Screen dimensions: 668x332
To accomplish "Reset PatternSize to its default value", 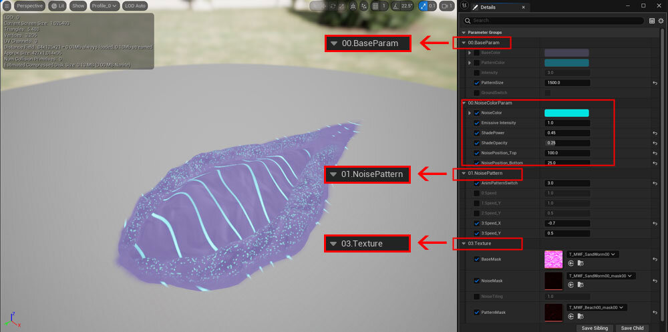I will 655,83.
